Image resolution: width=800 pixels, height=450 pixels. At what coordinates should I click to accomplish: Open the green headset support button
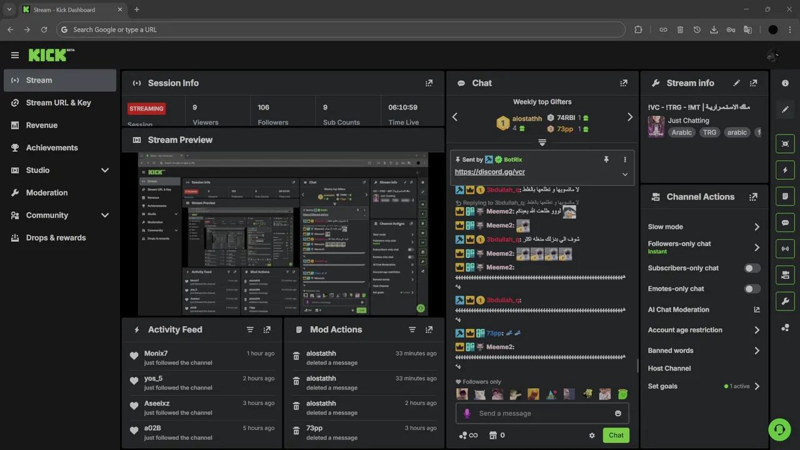point(779,429)
